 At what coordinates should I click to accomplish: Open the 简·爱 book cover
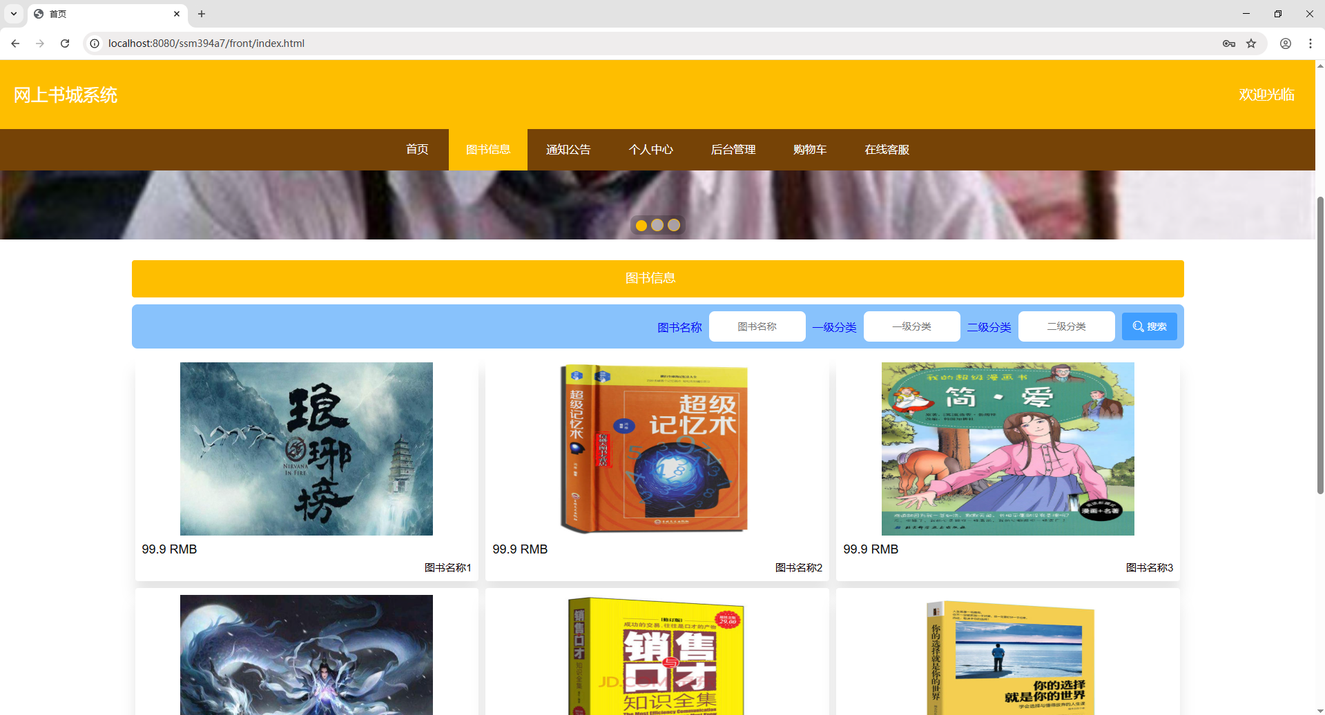coord(1008,449)
